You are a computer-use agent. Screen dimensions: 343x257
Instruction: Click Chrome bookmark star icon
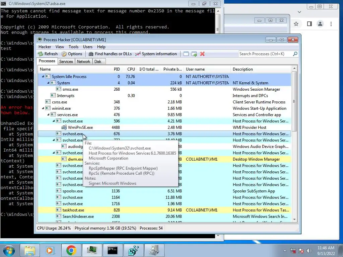[296, 24]
